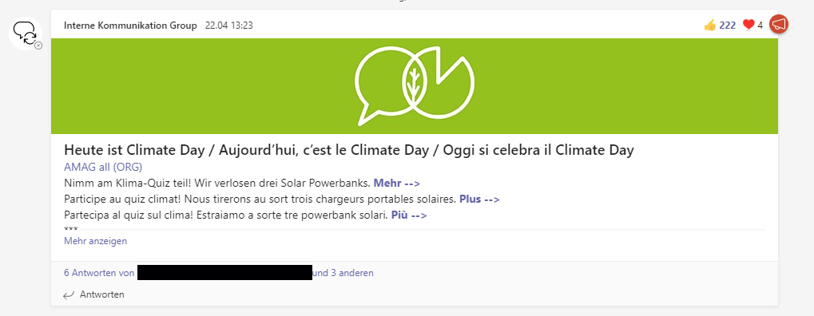Screen dimensions: 814x316
Task: Follow the French 'Plus -->' link
Action: [x=479, y=199]
